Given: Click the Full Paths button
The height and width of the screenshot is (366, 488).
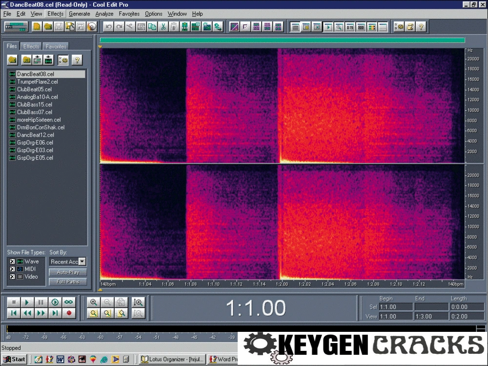Looking at the screenshot, I should [67, 282].
